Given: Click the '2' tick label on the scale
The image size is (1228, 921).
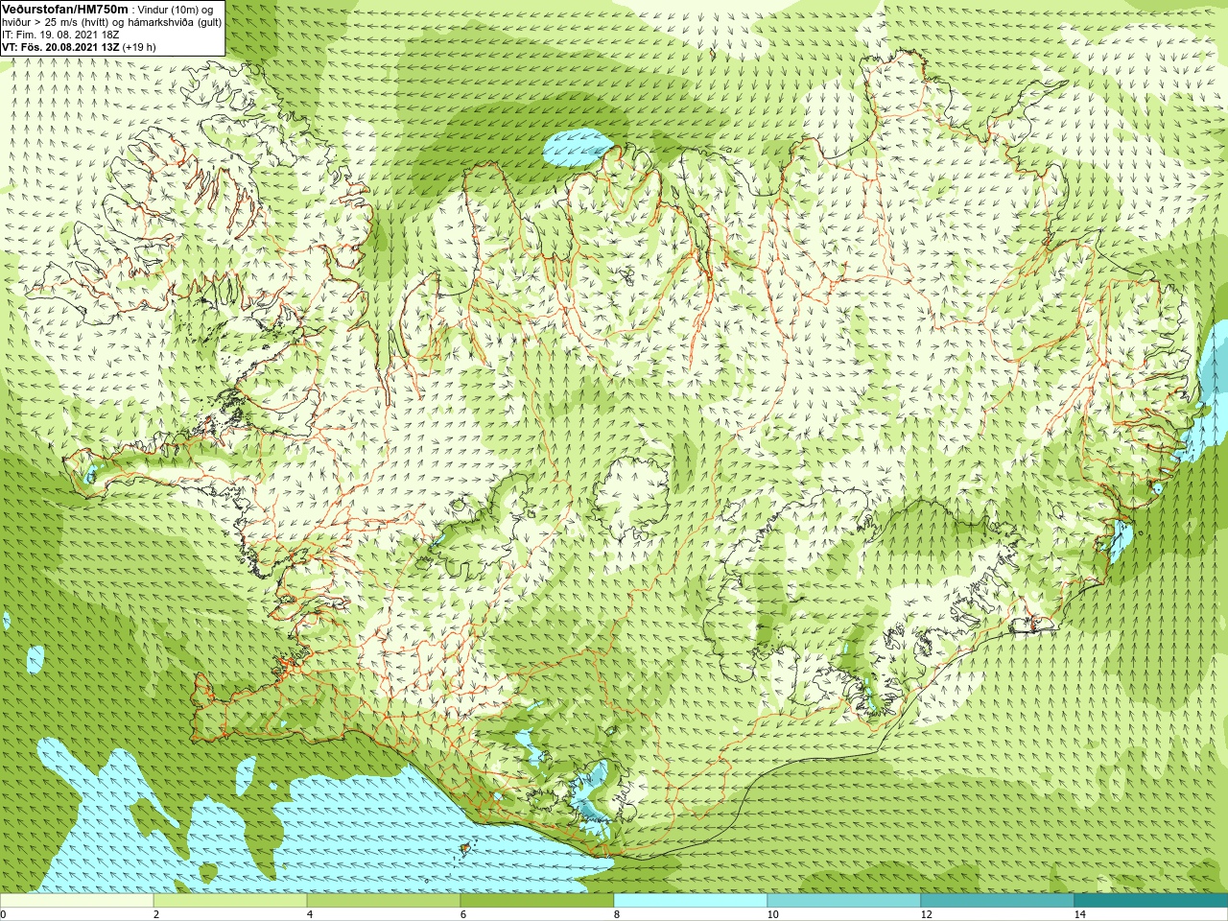Looking at the screenshot, I should click(x=155, y=914).
